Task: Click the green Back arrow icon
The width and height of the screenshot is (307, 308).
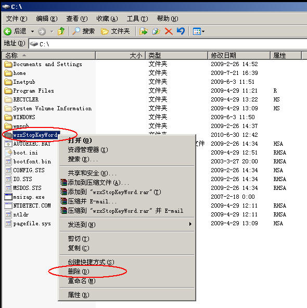Action: coord(8,31)
